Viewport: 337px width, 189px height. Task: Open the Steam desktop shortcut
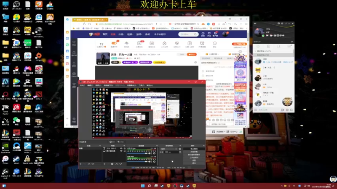tap(16, 160)
